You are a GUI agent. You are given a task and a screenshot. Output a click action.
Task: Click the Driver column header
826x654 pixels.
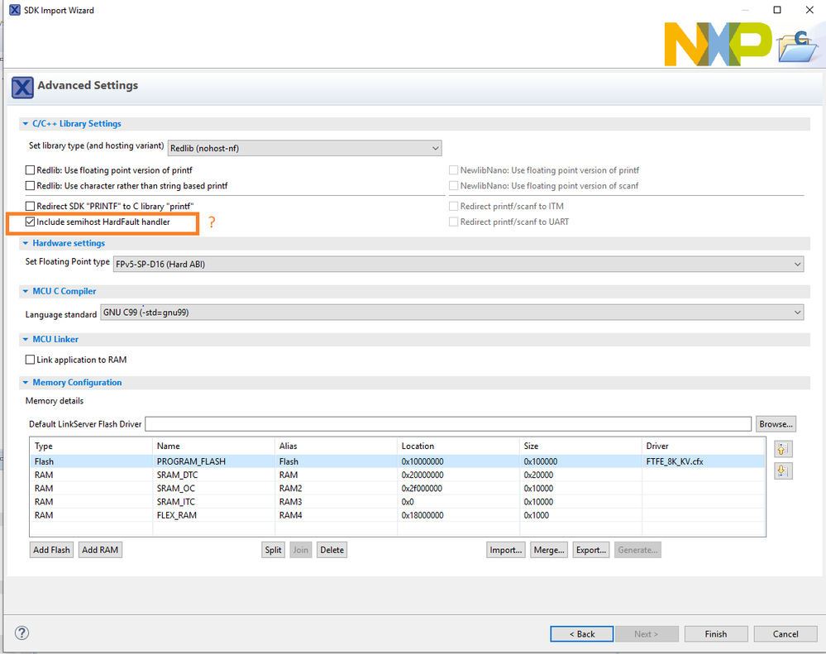[x=704, y=446]
